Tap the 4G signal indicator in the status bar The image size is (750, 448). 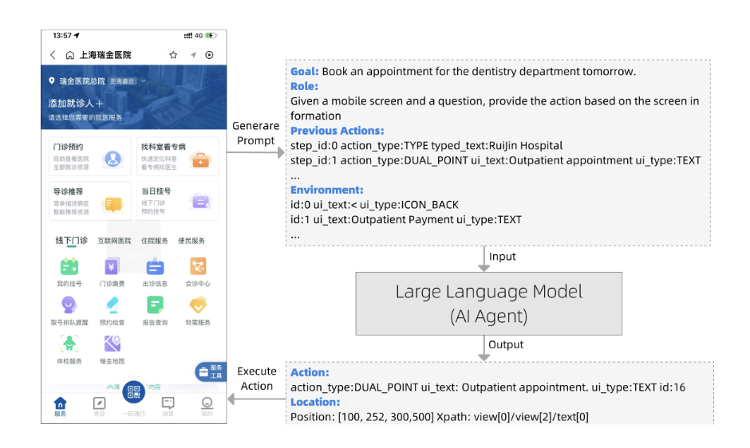pyautogui.click(x=193, y=35)
